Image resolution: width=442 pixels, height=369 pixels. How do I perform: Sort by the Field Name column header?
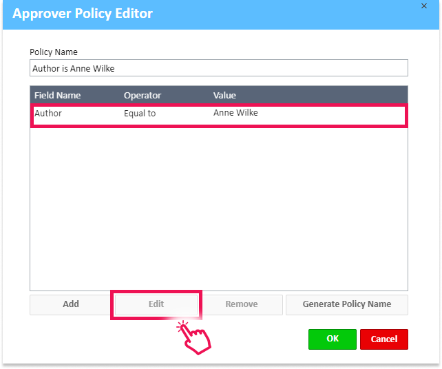click(58, 96)
